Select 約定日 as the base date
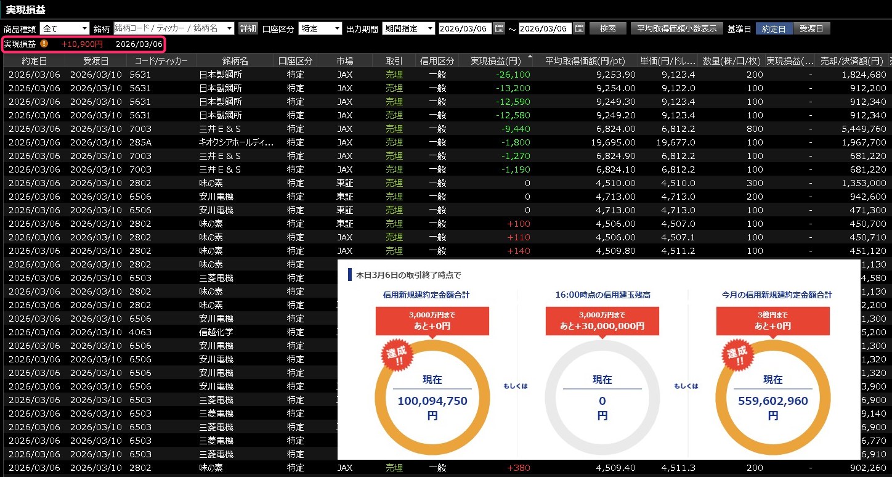Viewport: 892px width, 477px height. click(x=774, y=28)
